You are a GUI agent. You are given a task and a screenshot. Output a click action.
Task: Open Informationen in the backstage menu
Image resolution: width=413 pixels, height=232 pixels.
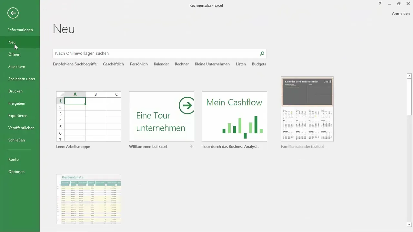point(20,30)
